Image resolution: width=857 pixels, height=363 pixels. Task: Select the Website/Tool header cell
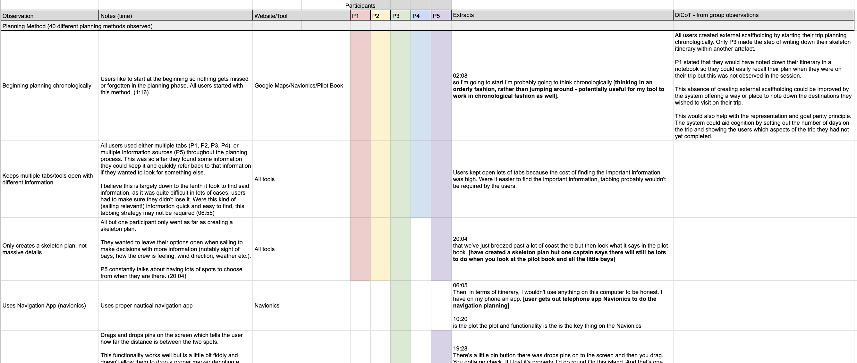click(301, 16)
